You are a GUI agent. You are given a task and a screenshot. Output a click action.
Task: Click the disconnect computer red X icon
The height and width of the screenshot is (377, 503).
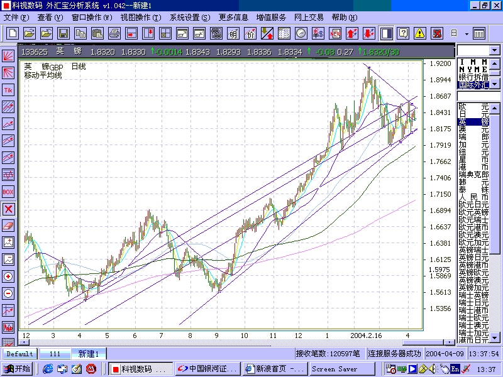pyautogui.click(x=437, y=33)
